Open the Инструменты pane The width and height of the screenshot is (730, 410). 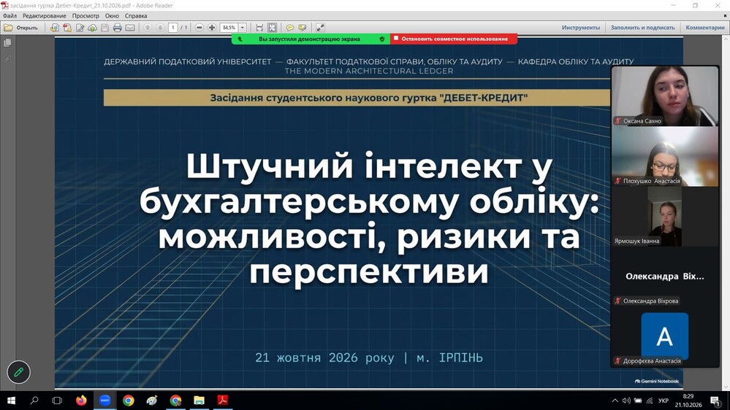(580, 28)
